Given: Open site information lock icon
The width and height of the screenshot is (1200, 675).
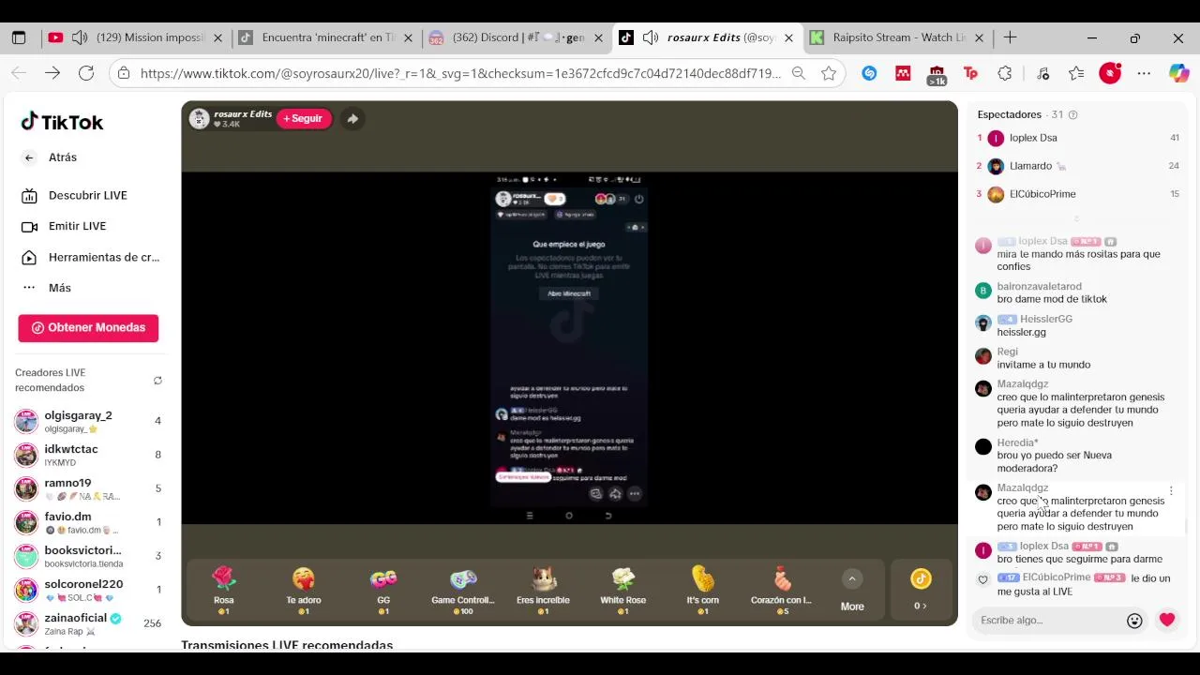Looking at the screenshot, I should pos(125,73).
